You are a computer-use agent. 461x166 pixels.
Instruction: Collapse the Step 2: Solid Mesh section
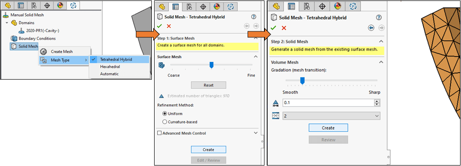(381, 41)
